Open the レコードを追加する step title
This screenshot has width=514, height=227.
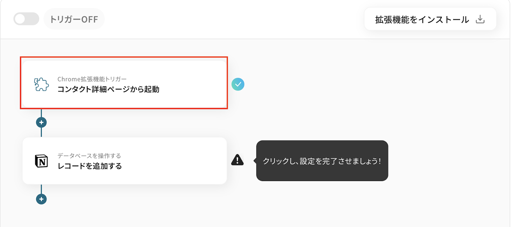point(90,166)
